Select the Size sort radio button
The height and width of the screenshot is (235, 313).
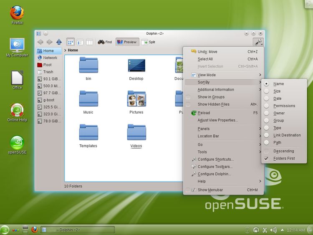tap(266, 91)
